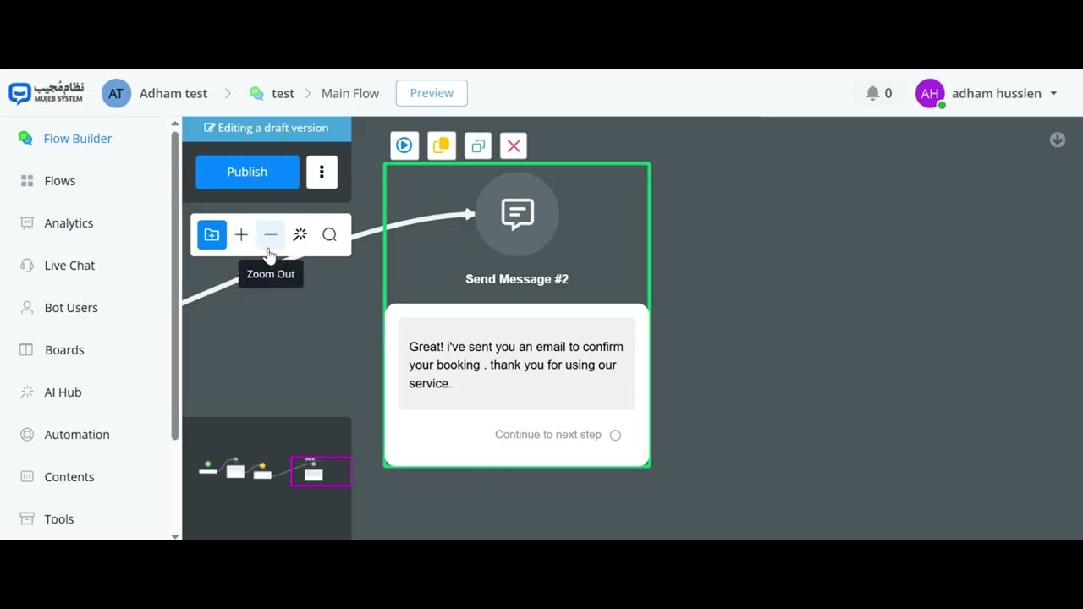Click the Flow Builder chat icon

[x=25, y=139]
